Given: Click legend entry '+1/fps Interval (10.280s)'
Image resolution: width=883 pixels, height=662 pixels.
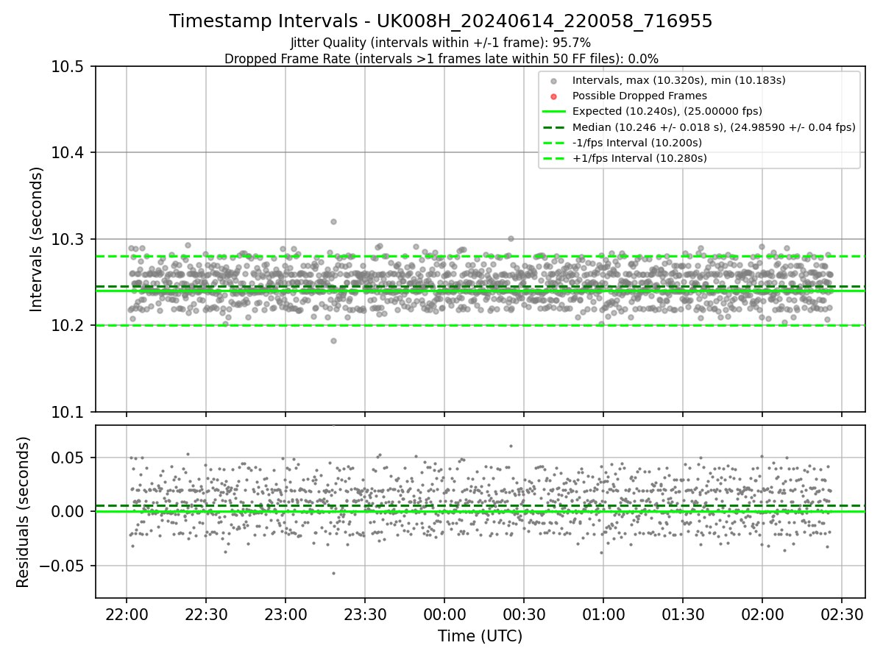Looking at the screenshot, I should pos(639,158).
